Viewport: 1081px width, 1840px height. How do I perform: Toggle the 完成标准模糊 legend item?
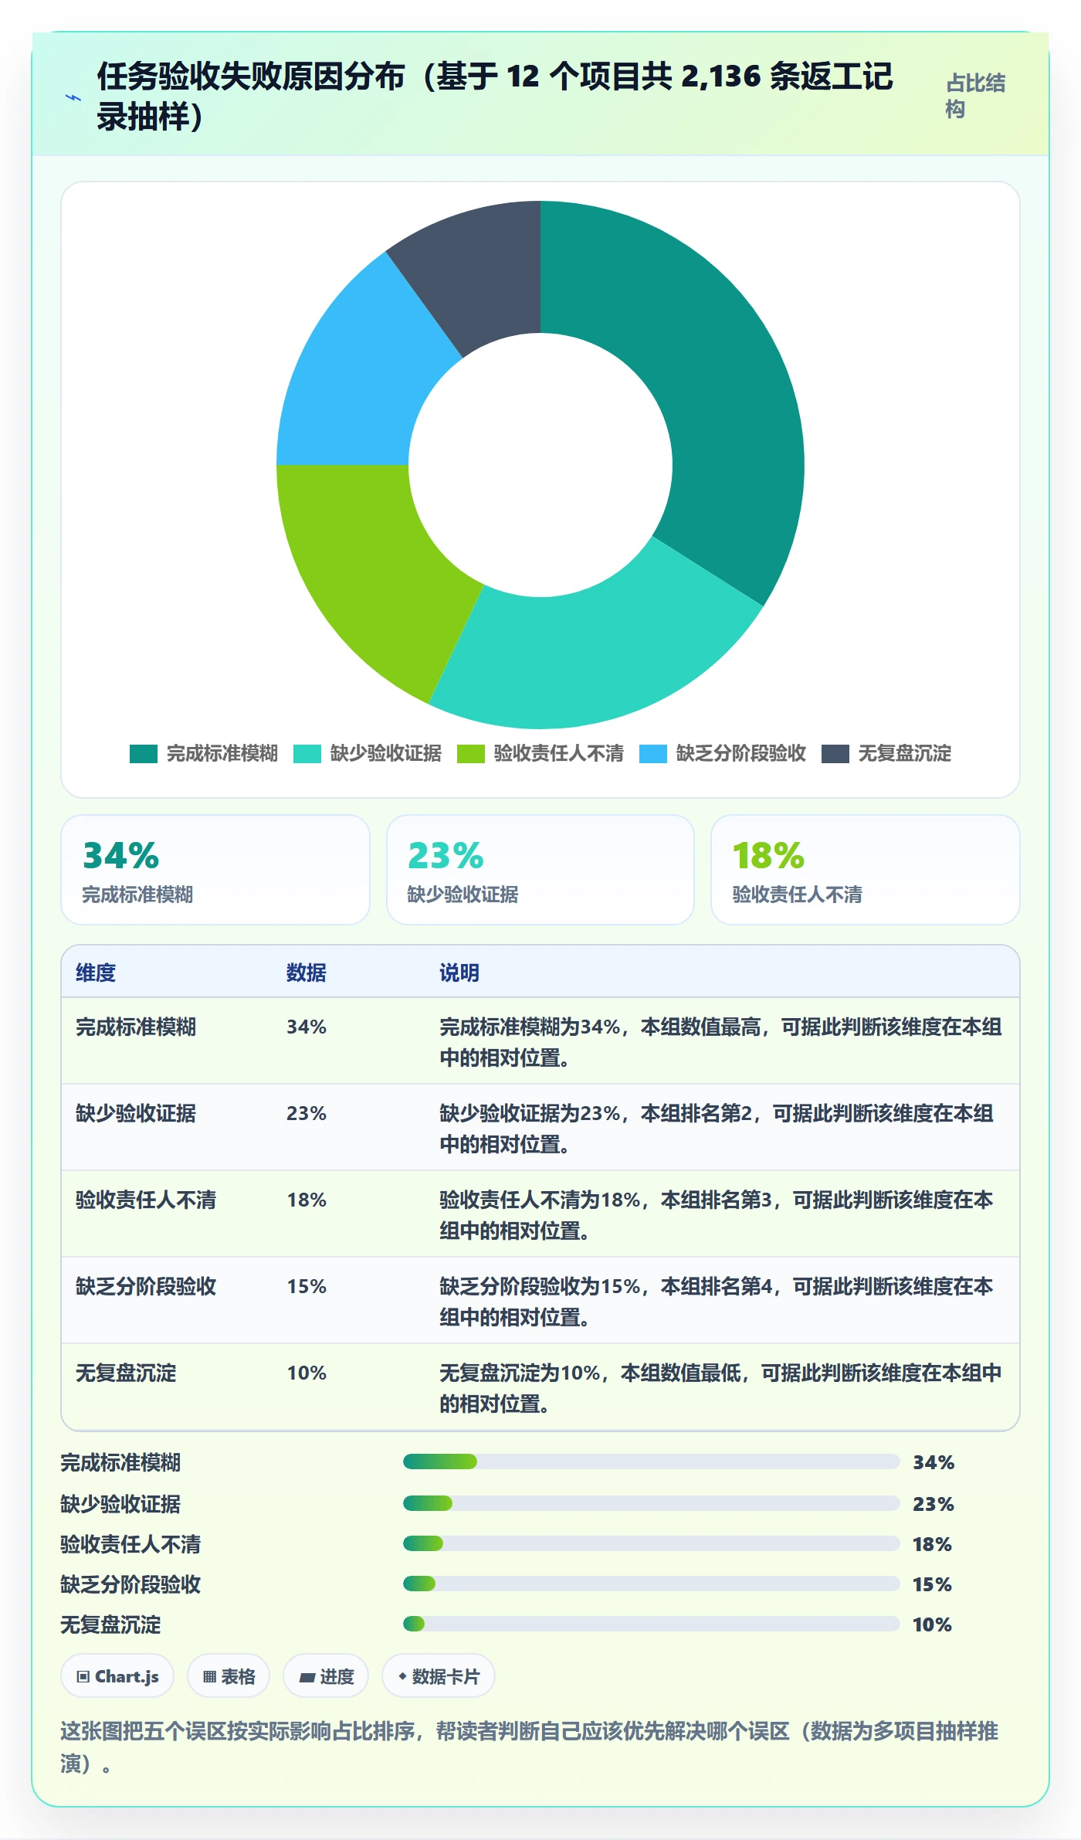(204, 753)
